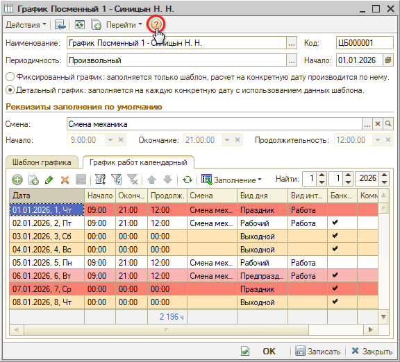This screenshot has height=362, width=400.
Task: Increase the year 2026 with stepper up
Action: [384, 175]
